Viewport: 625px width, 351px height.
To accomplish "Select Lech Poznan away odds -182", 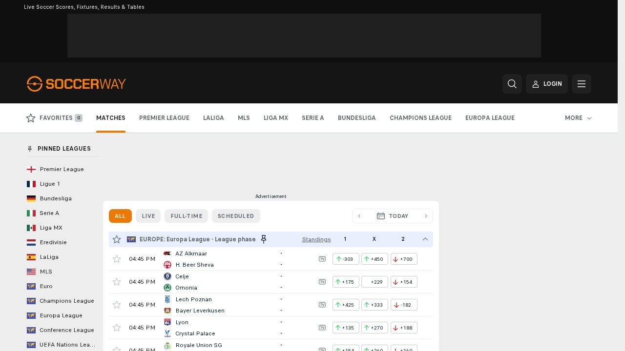I will point(404,305).
